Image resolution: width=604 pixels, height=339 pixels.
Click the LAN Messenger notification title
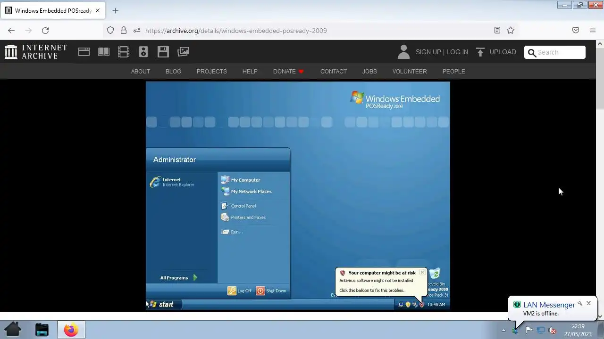pos(549,305)
